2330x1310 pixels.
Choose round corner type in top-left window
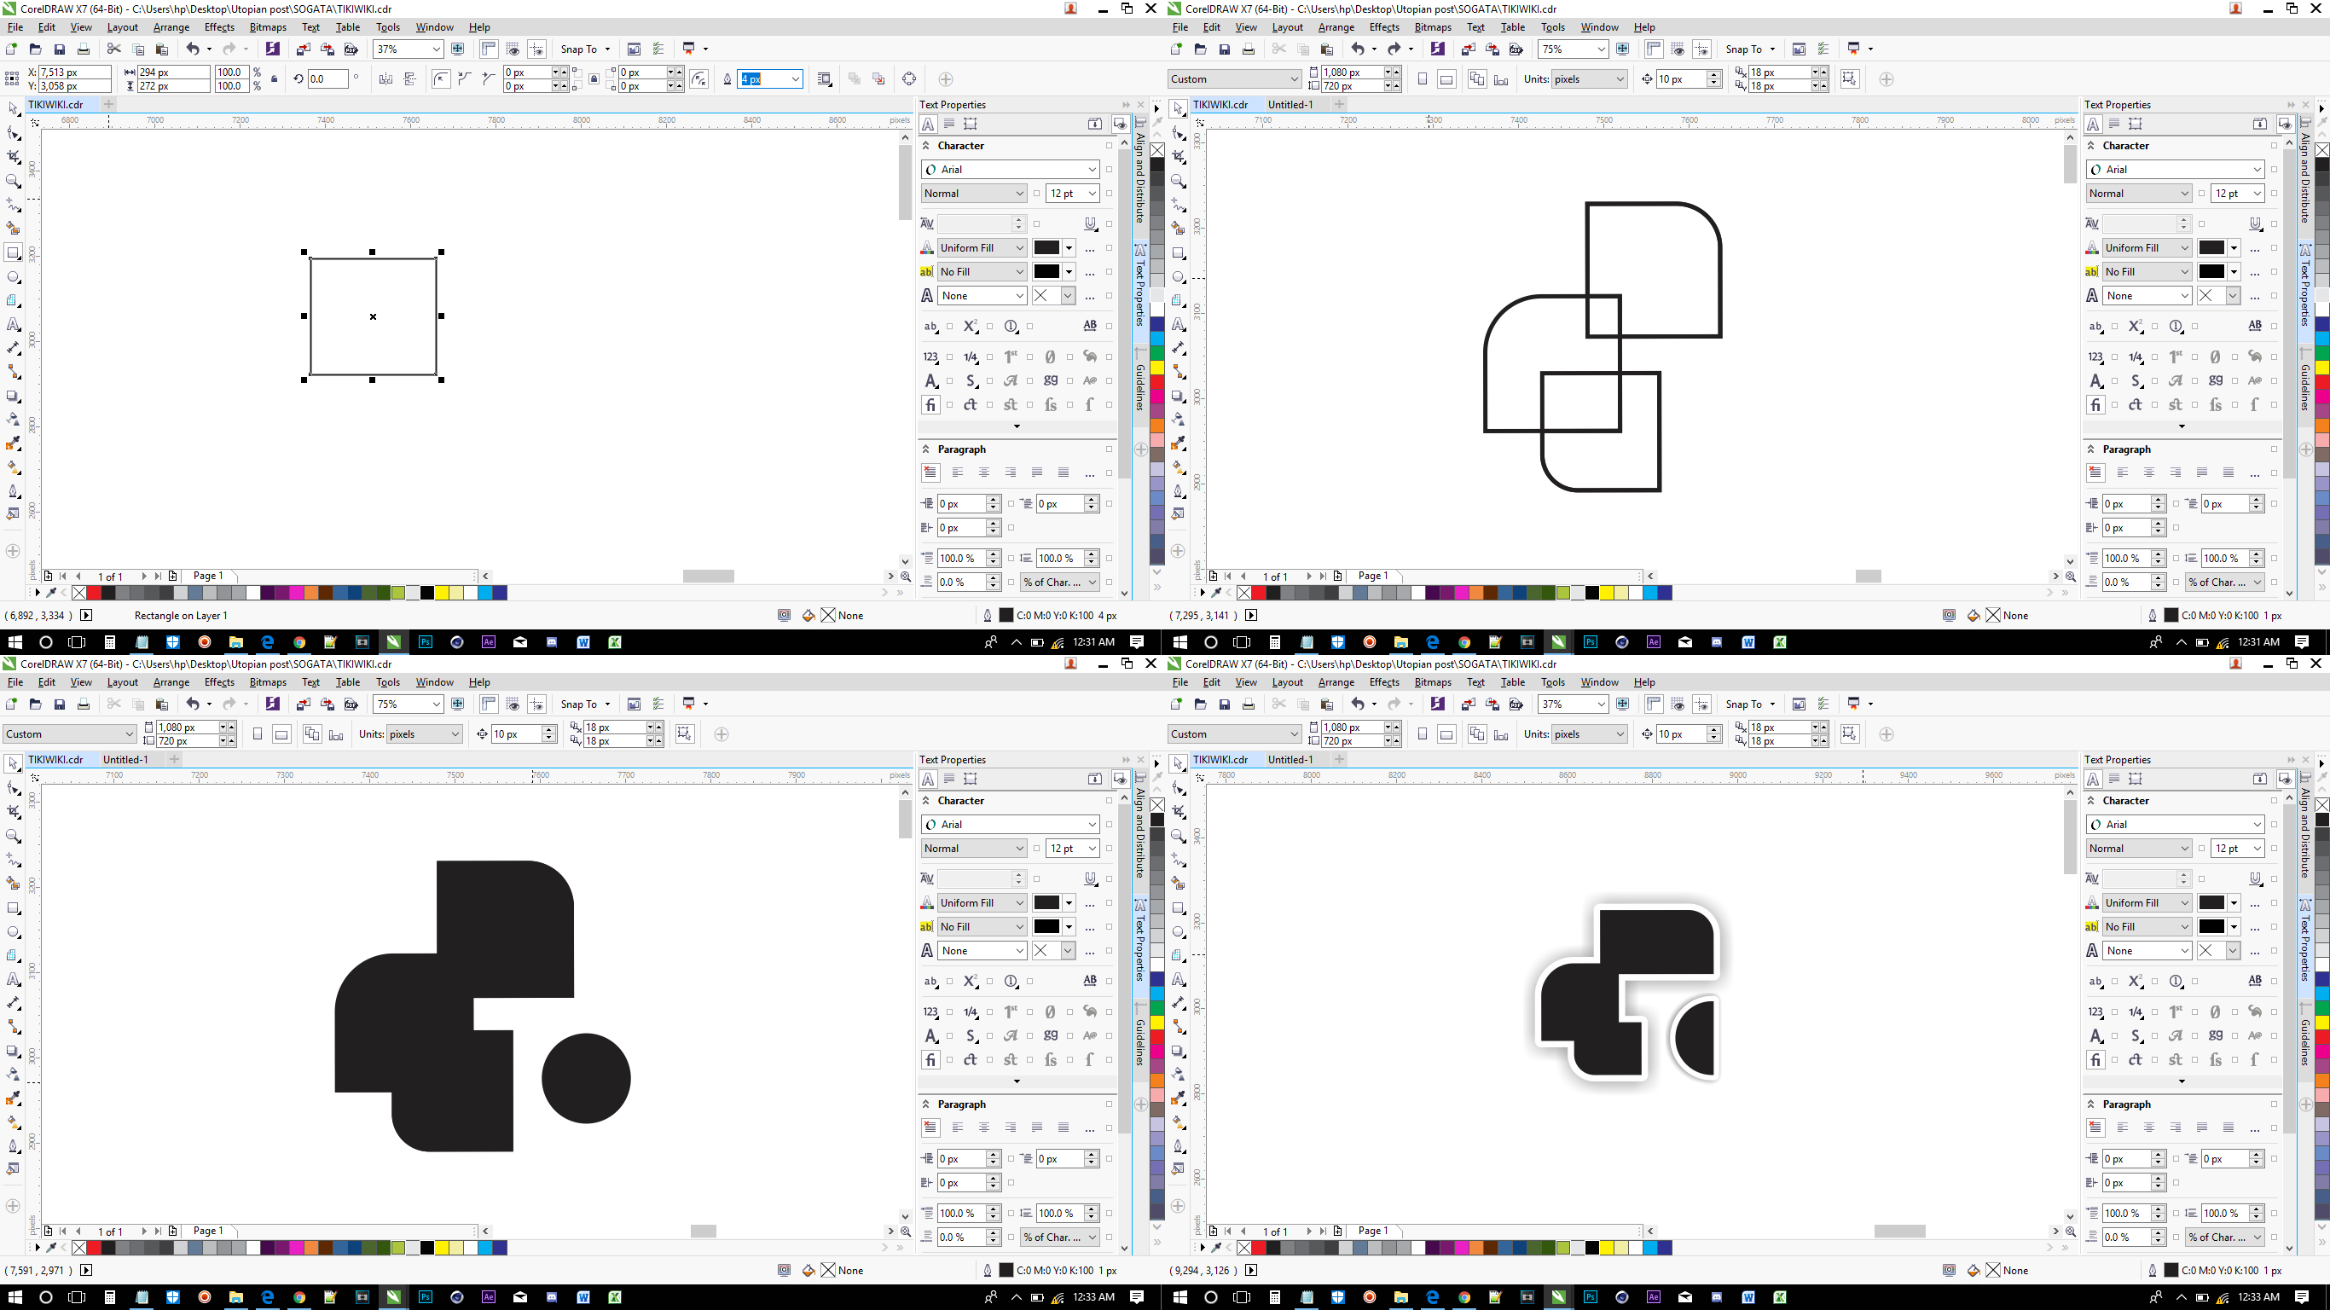click(442, 79)
